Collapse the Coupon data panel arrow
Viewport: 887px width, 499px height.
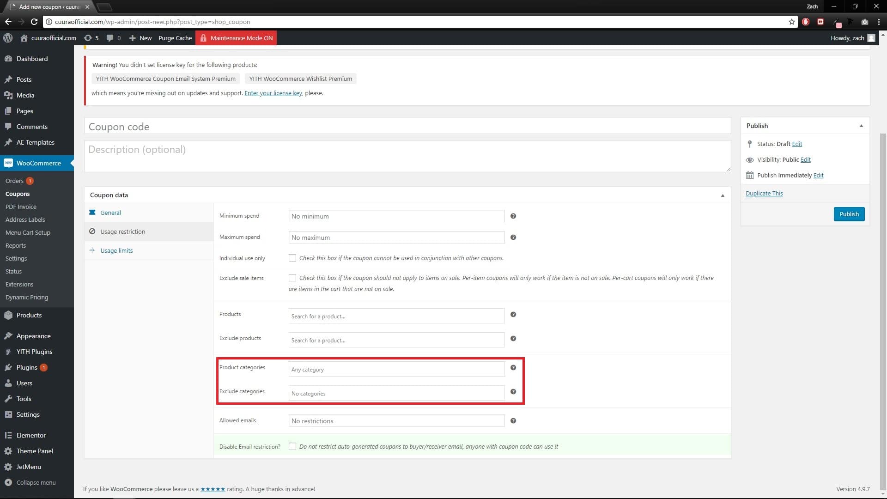723,195
